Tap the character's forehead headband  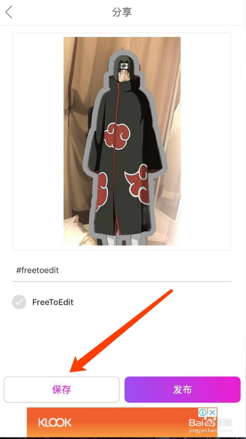coord(124,66)
